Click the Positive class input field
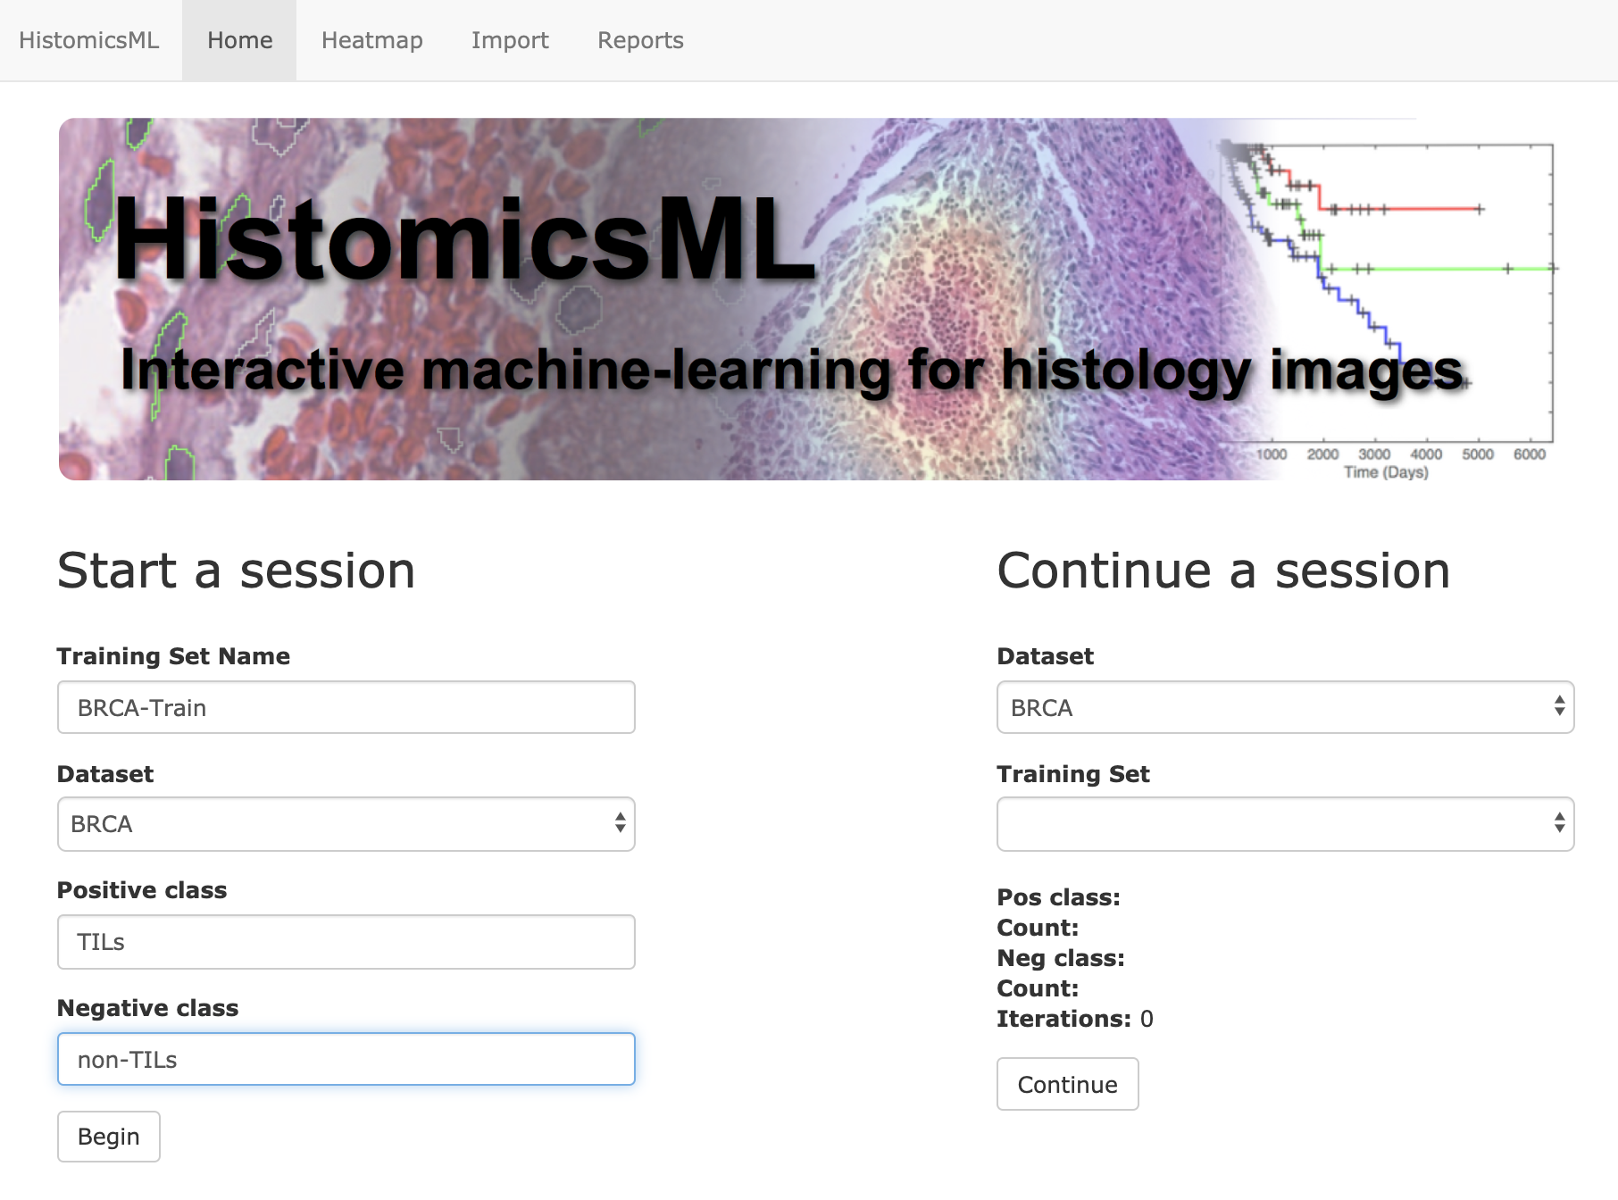 click(346, 941)
